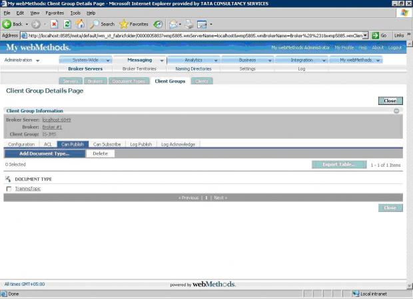Image resolution: width=413 pixels, height=299 pixels.
Task: Collapse the Client Group Information panel icon
Action: 396,111
